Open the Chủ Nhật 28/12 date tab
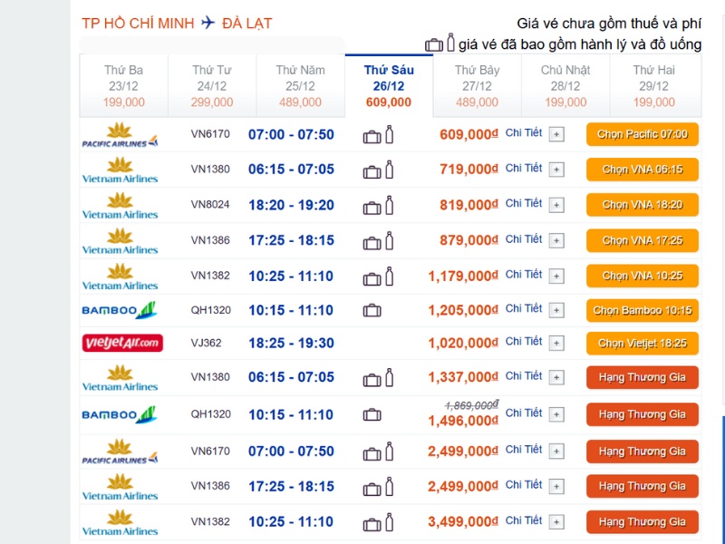Screen dimensions: 725x544 [x=564, y=86]
